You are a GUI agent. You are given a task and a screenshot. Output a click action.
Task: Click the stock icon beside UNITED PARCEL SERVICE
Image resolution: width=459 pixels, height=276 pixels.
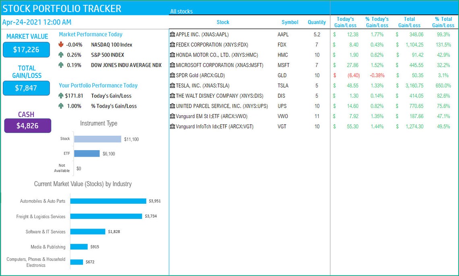pyautogui.click(x=172, y=106)
